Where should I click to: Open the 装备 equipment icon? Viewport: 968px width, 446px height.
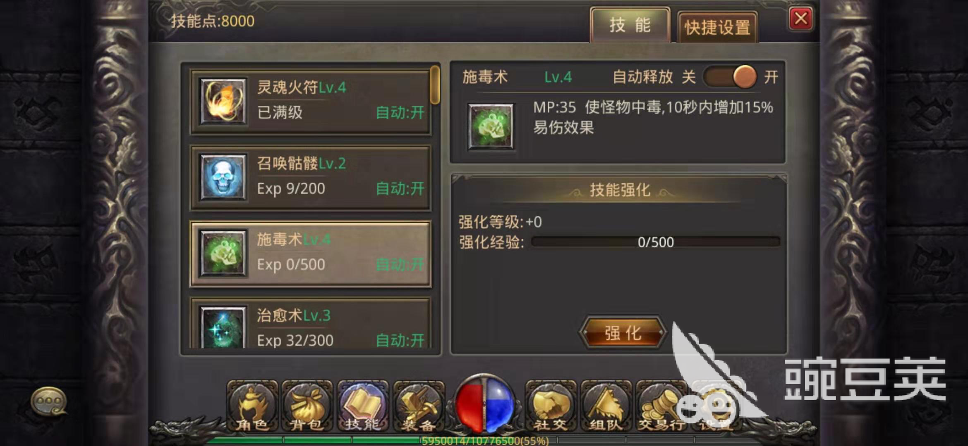tap(419, 406)
